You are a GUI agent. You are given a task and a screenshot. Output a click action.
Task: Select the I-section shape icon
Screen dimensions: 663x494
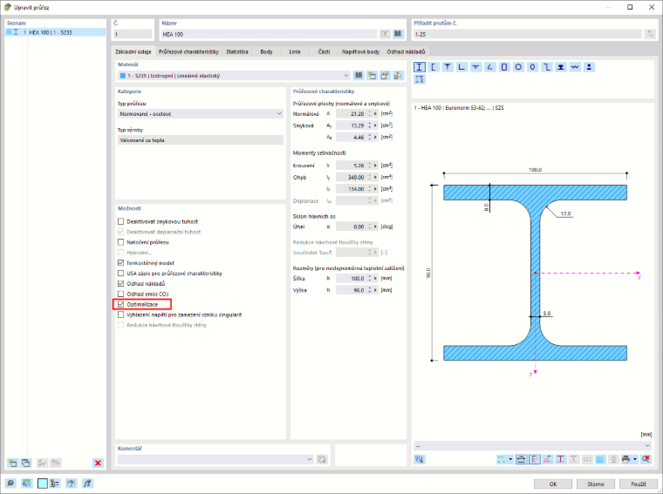pyautogui.click(x=419, y=67)
